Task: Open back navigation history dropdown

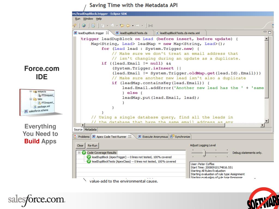Action: tap(133, 26)
